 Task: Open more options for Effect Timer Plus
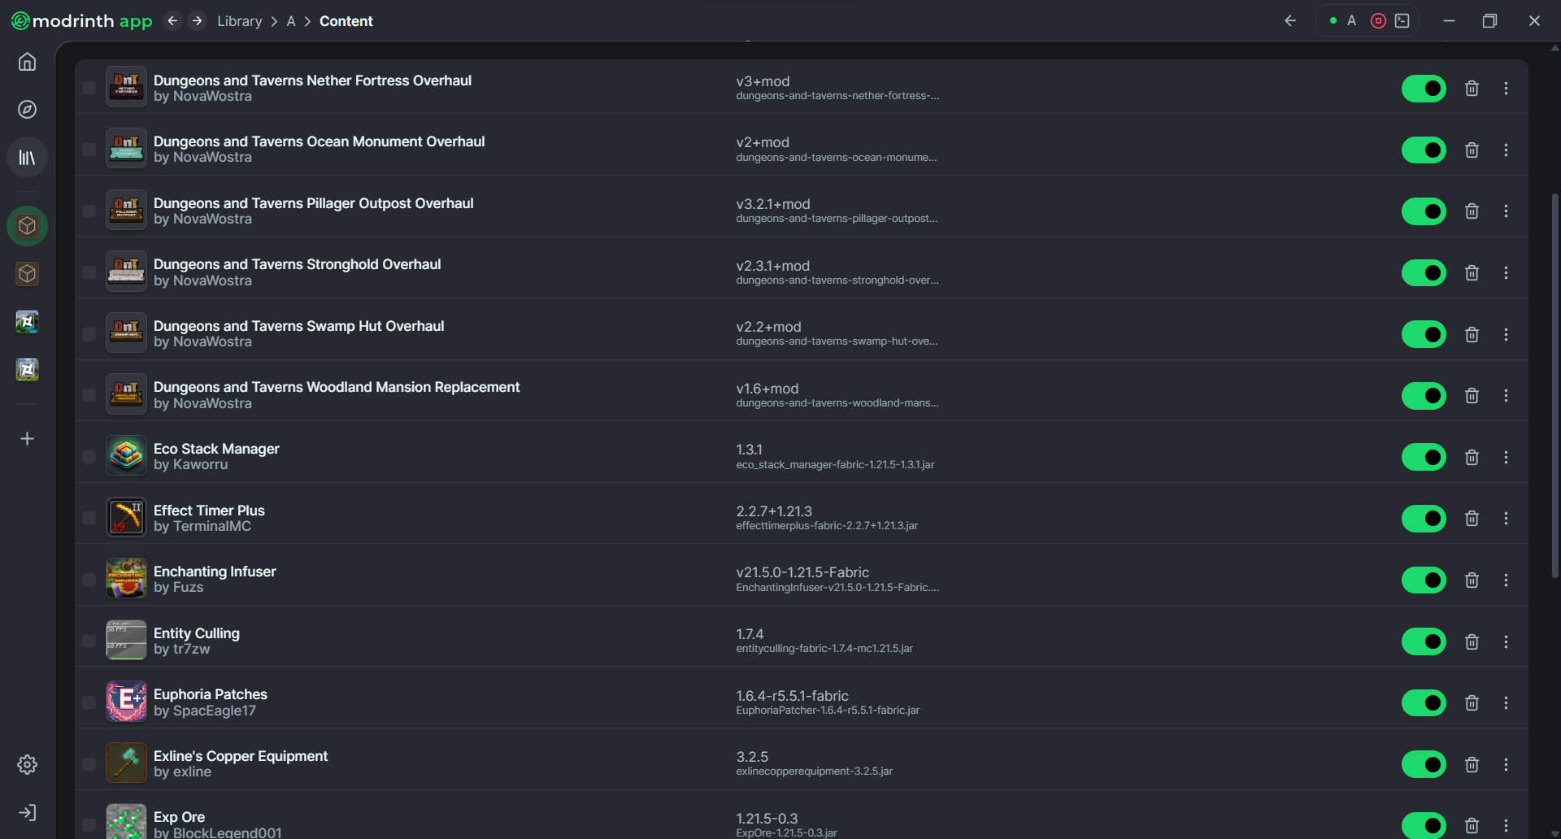click(x=1506, y=519)
